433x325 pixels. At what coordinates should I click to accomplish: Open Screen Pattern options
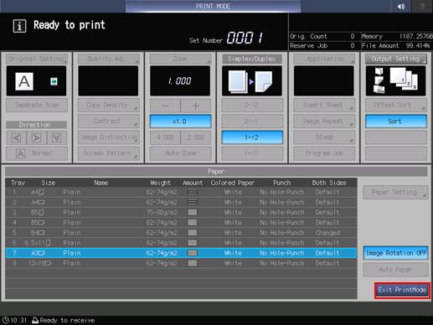(108, 153)
